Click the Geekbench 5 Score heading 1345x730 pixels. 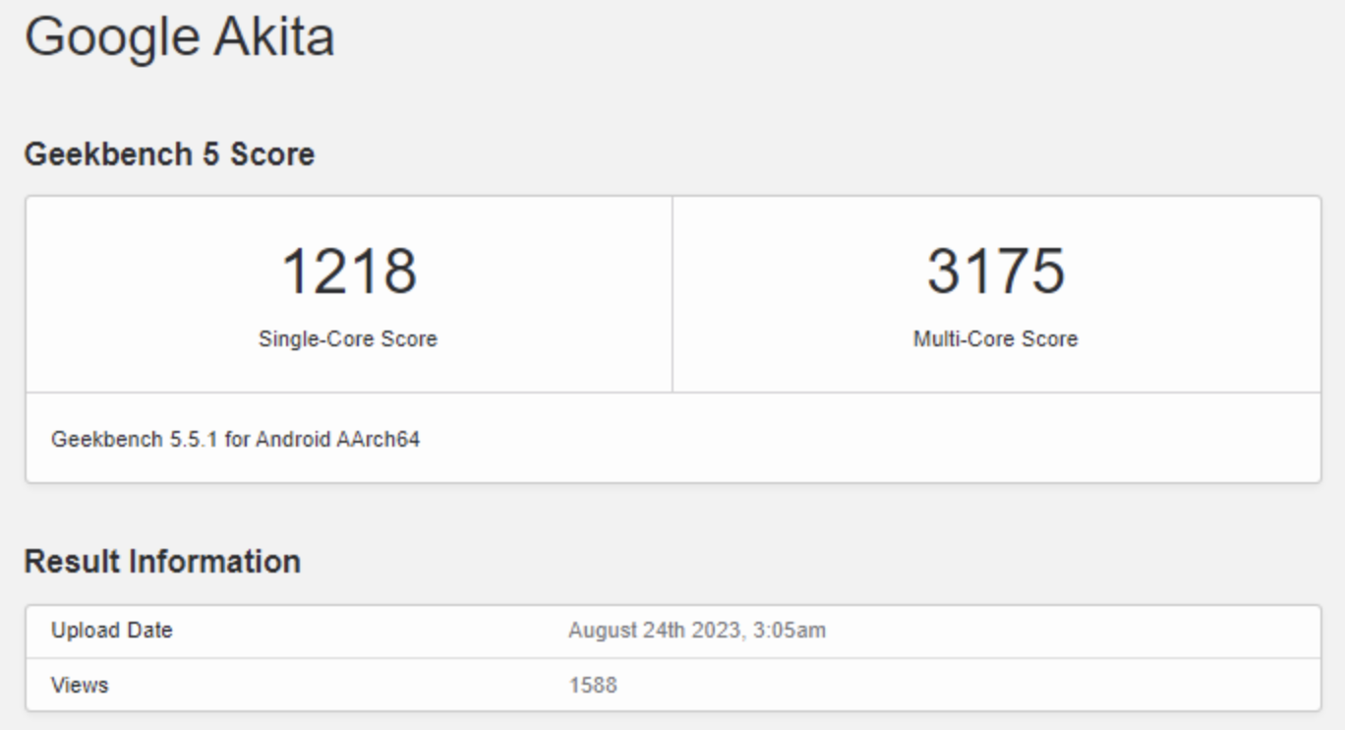[169, 154]
